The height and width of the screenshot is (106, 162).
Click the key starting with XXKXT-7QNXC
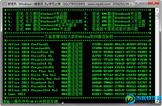click(x=120, y=94)
